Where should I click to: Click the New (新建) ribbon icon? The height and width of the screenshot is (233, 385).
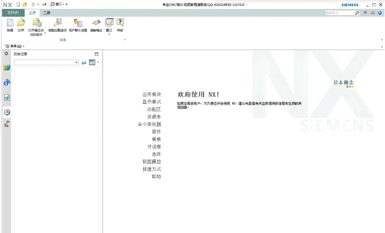[x=10, y=23]
